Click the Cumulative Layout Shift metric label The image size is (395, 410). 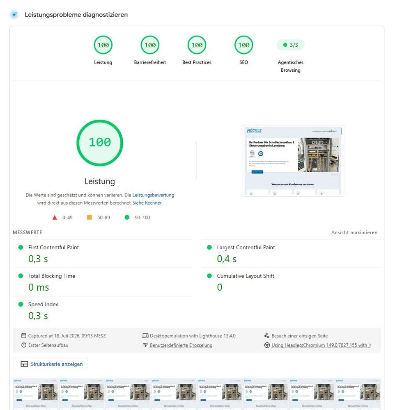246,276
